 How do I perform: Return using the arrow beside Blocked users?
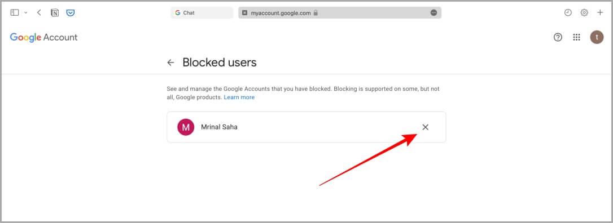pos(170,63)
